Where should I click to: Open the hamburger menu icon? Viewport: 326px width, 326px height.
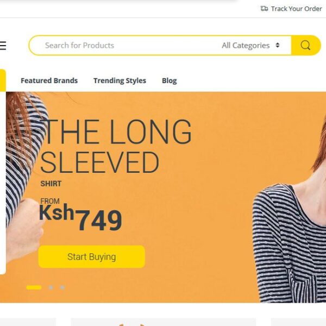pyautogui.click(x=3, y=46)
